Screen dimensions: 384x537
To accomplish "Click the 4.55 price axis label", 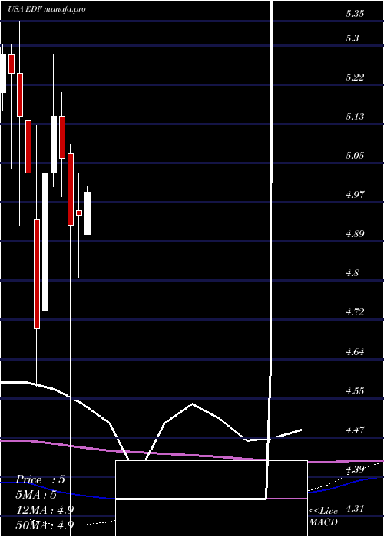I will tap(355, 391).
